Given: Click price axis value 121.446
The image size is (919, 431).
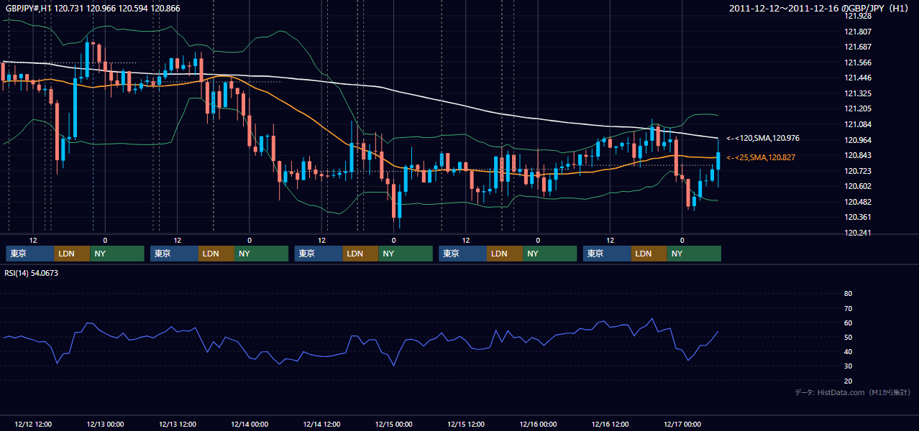Looking at the screenshot, I should (858, 78).
